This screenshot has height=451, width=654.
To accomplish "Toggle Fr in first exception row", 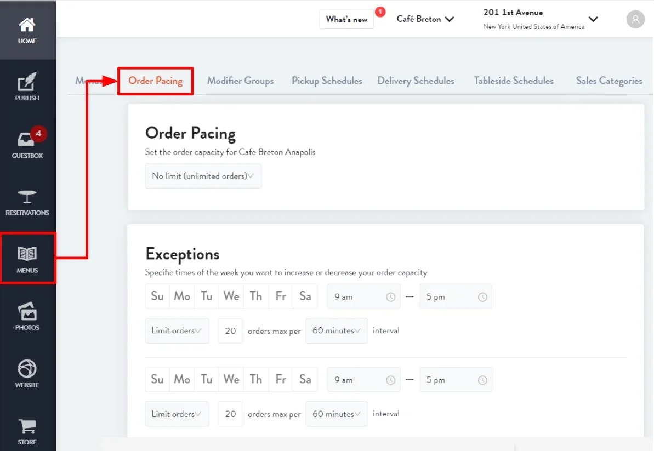I will tap(281, 296).
